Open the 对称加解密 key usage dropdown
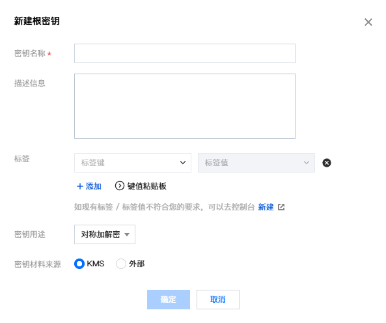 [x=105, y=234]
